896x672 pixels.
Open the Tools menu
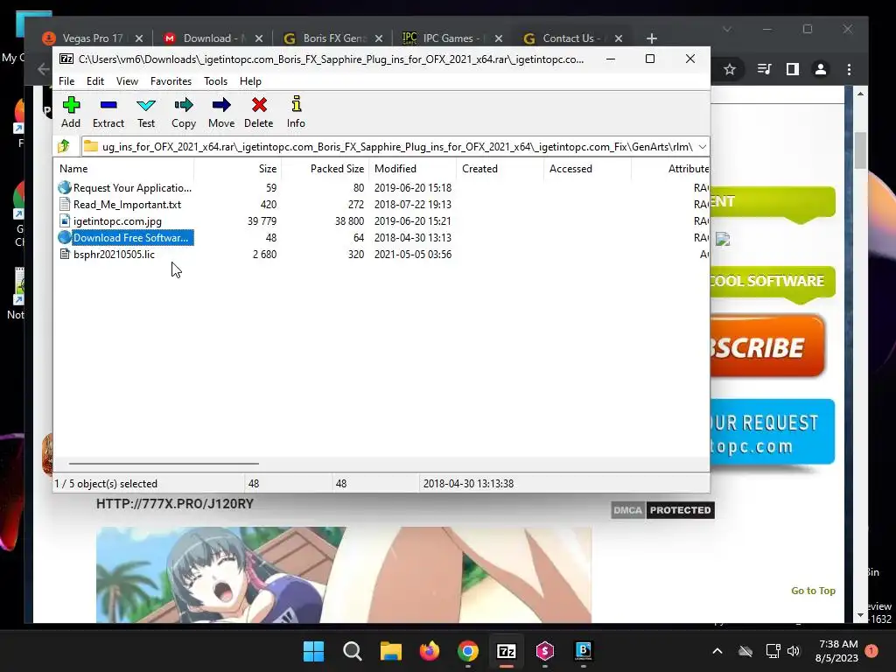pos(215,81)
